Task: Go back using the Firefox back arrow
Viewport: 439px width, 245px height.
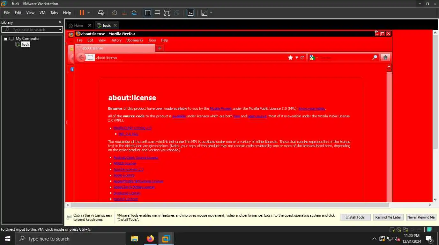Action: 81,57
